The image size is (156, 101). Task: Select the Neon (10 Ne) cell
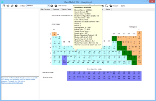(x=139, y=38)
